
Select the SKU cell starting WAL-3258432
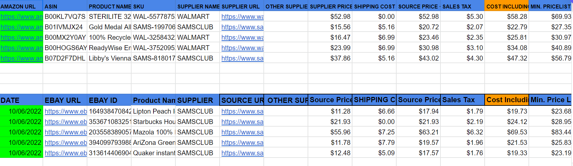point(154,37)
